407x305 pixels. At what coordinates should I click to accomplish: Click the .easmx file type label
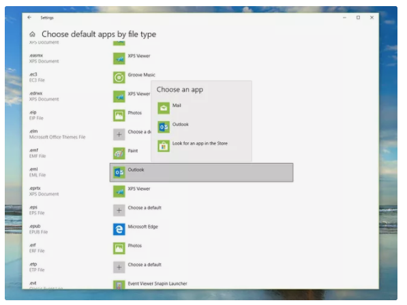[x=36, y=55]
